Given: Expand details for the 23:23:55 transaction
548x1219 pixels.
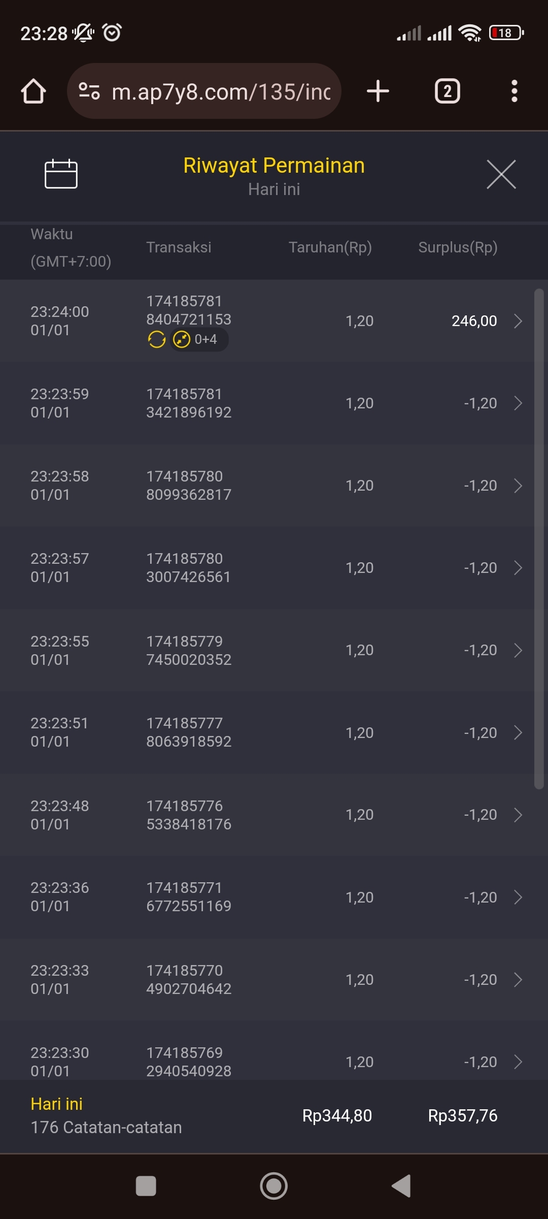Looking at the screenshot, I should point(518,650).
